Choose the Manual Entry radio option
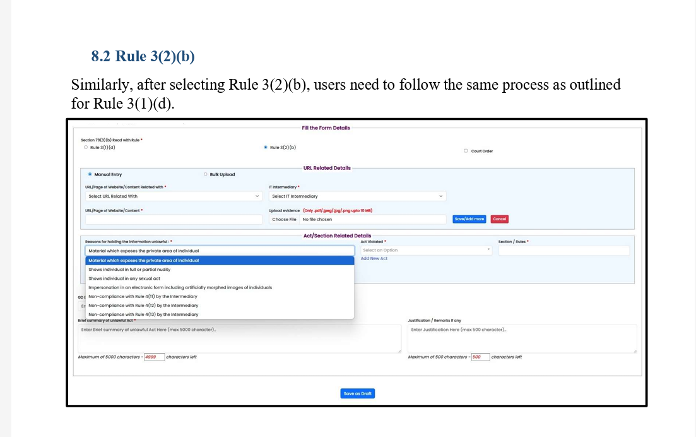 pos(90,174)
